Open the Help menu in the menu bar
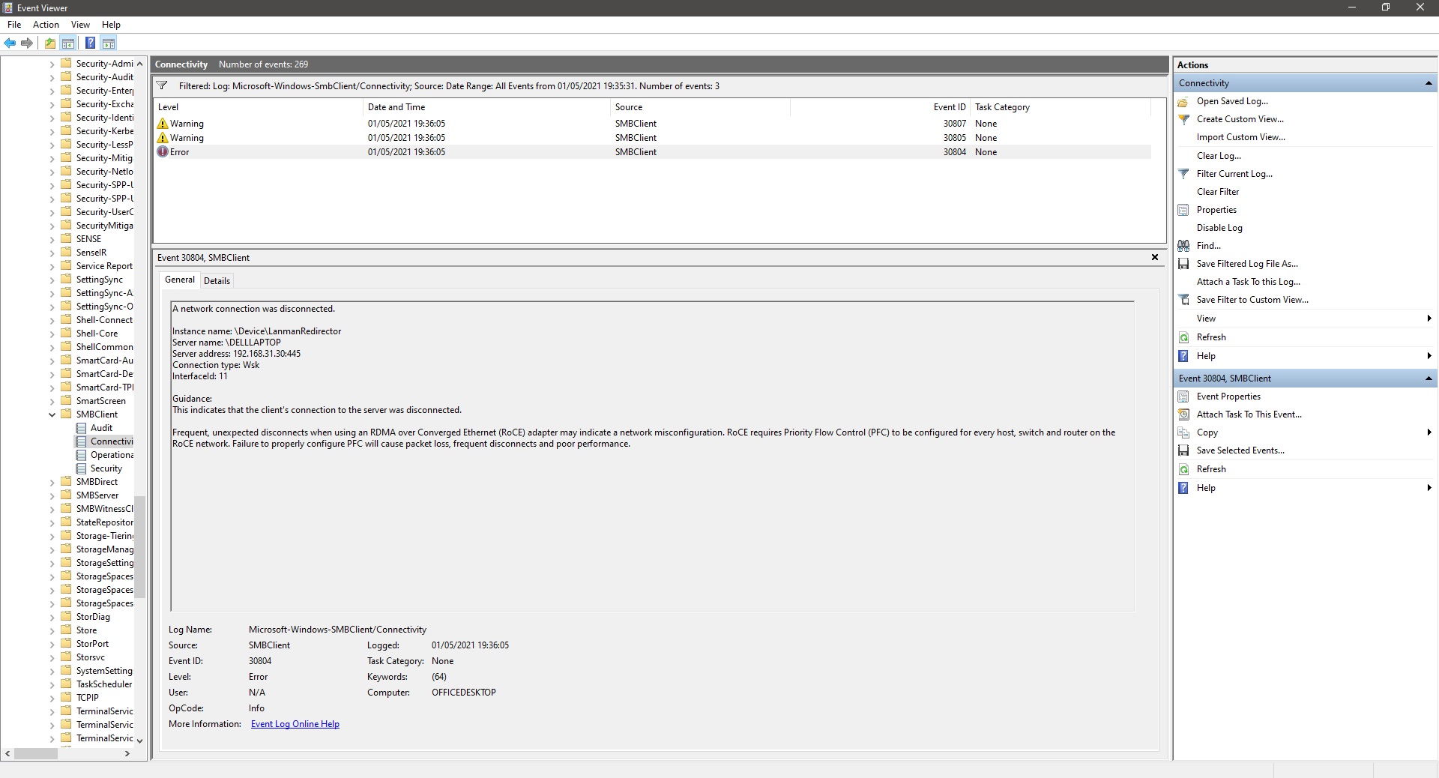 pos(111,25)
